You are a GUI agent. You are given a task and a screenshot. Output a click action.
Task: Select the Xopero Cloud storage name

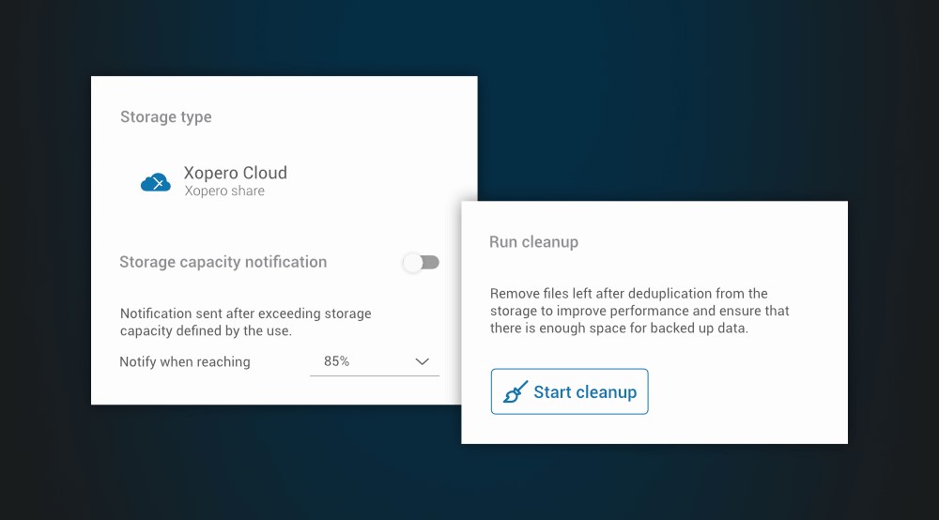[235, 173]
